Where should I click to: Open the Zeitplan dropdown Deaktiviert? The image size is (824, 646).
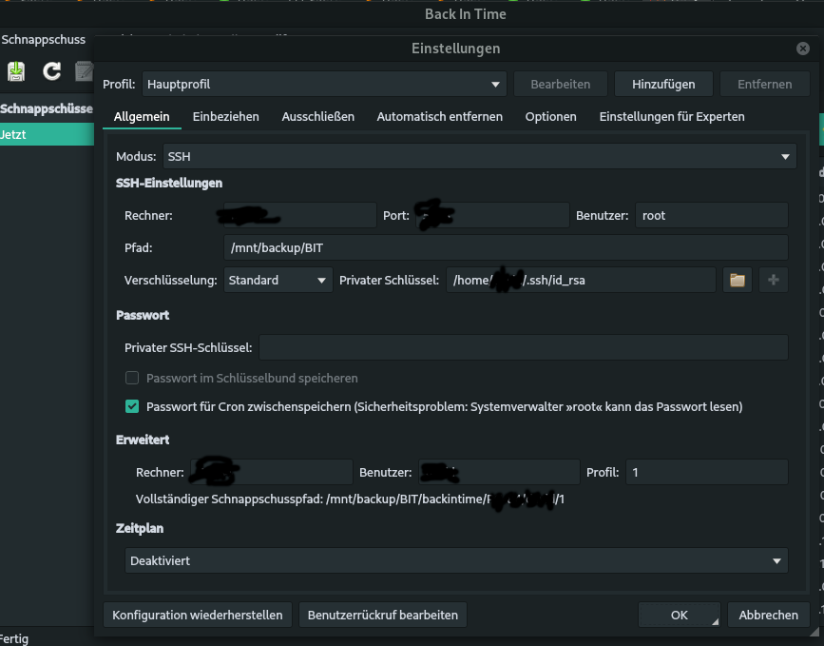456,560
